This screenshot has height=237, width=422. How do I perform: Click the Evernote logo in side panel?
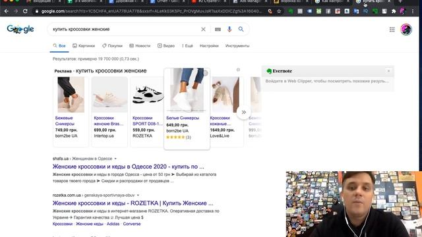[x=279, y=71]
